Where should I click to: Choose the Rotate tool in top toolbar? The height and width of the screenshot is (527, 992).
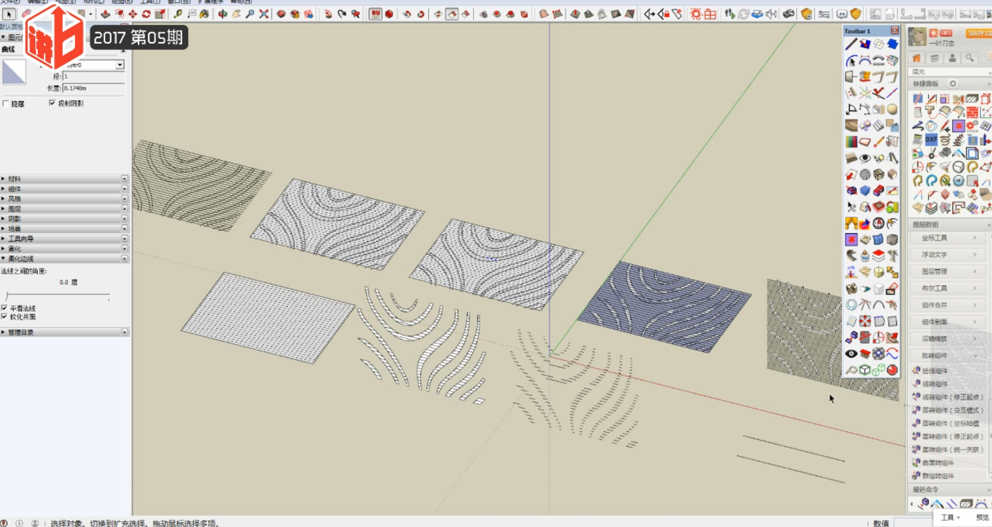click(x=146, y=14)
